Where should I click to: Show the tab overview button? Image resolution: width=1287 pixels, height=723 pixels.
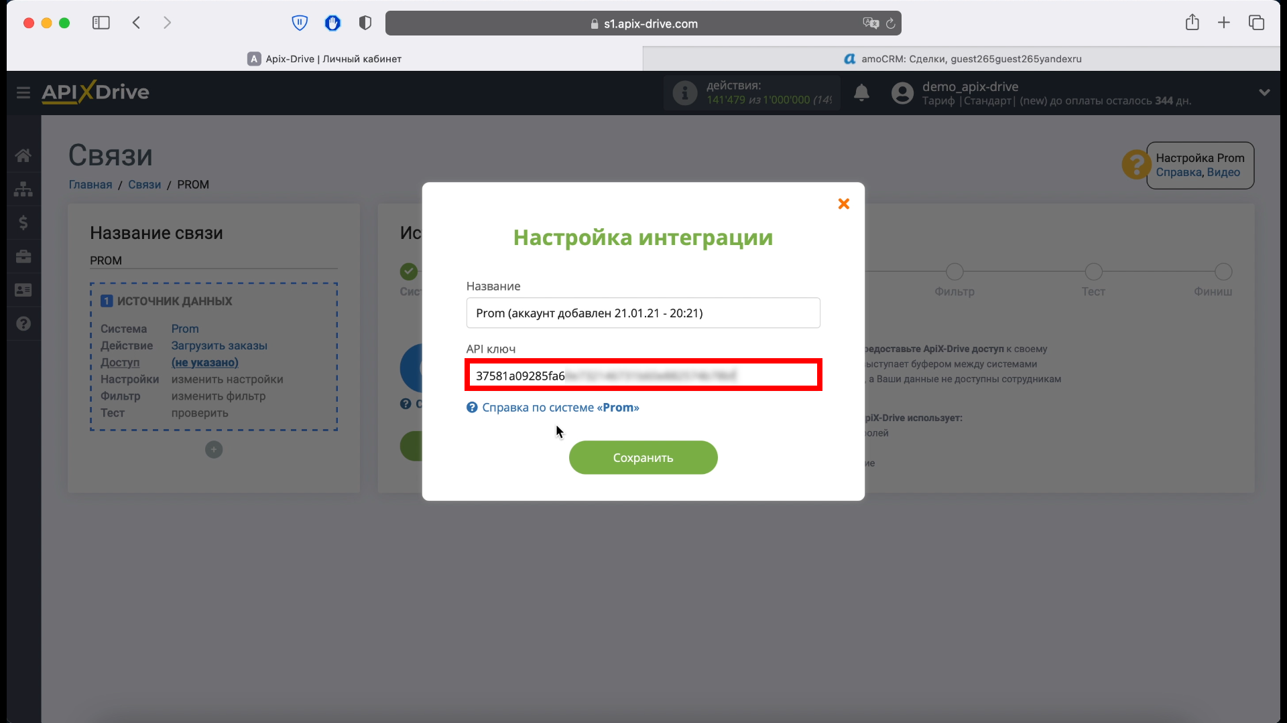click(1256, 23)
